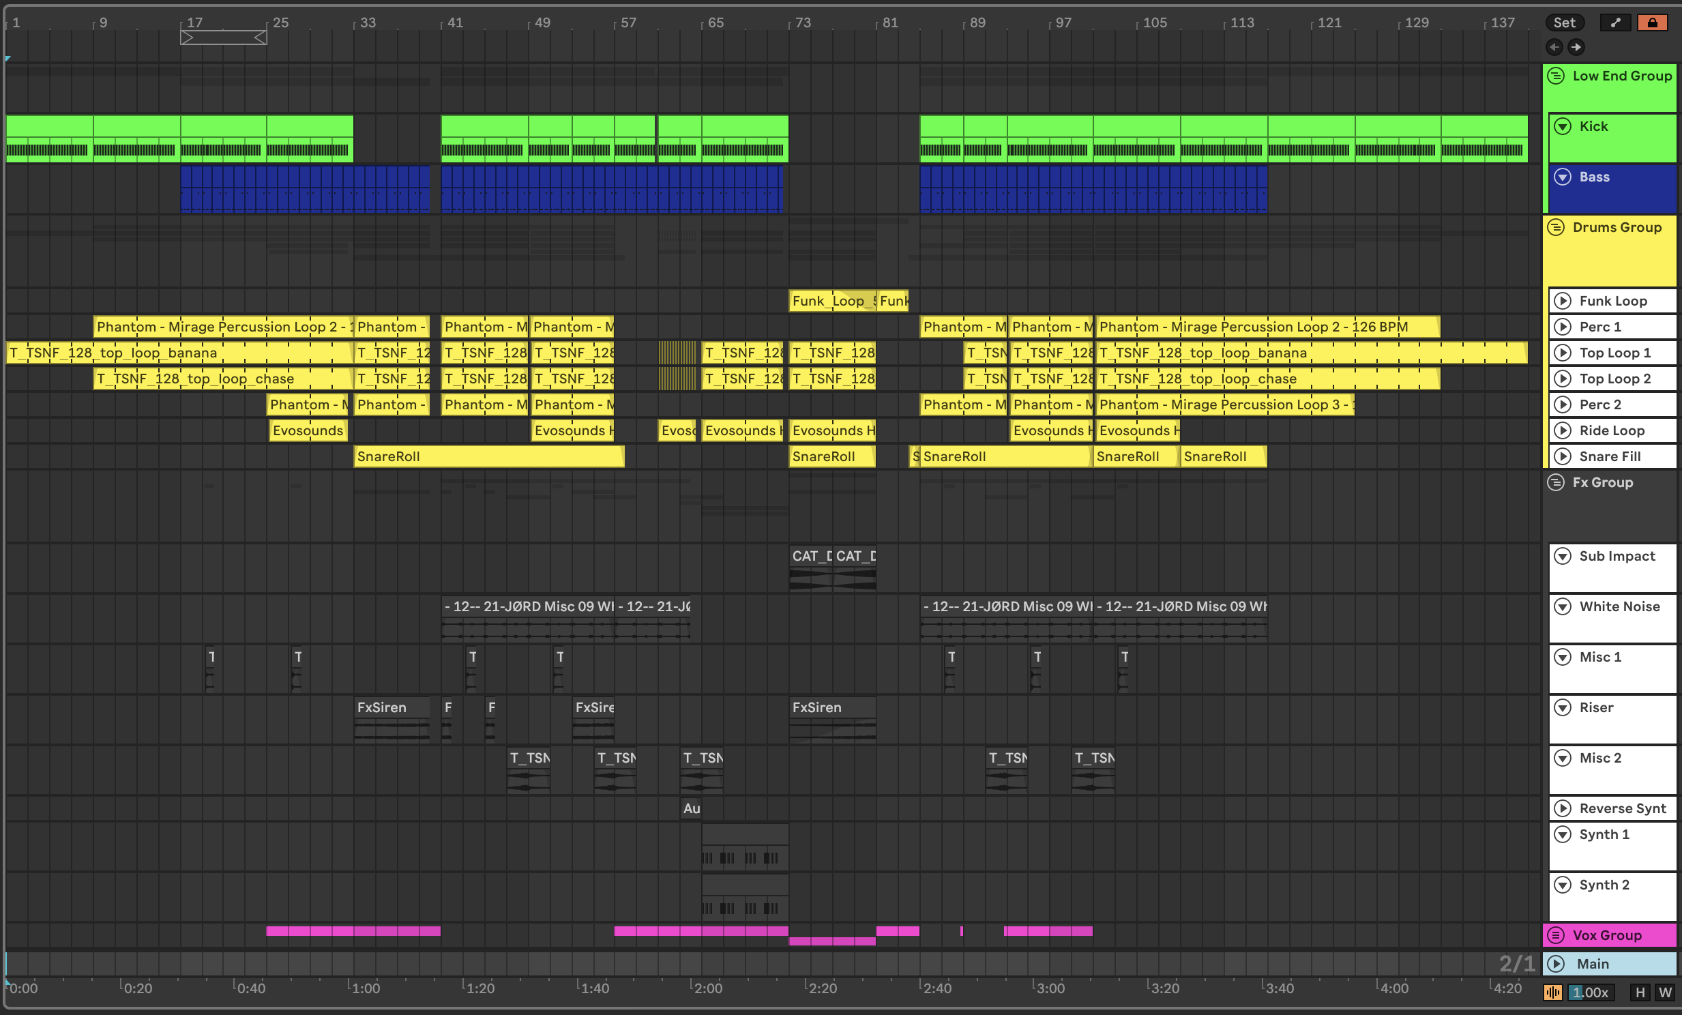Click the long SnareRoll clip
Viewport: 1682px width, 1015px height.
point(489,456)
